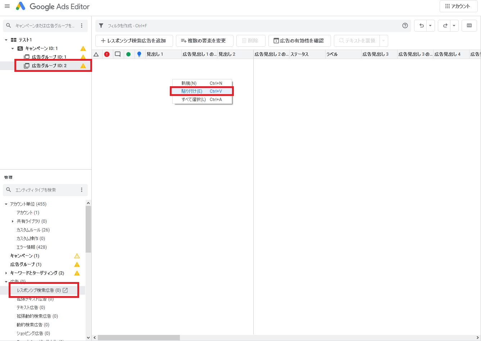The height and width of the screenshot is (341, 481).
Task: Click the レスポンシブ検索広告を追加 button
Action: (134, 41)
